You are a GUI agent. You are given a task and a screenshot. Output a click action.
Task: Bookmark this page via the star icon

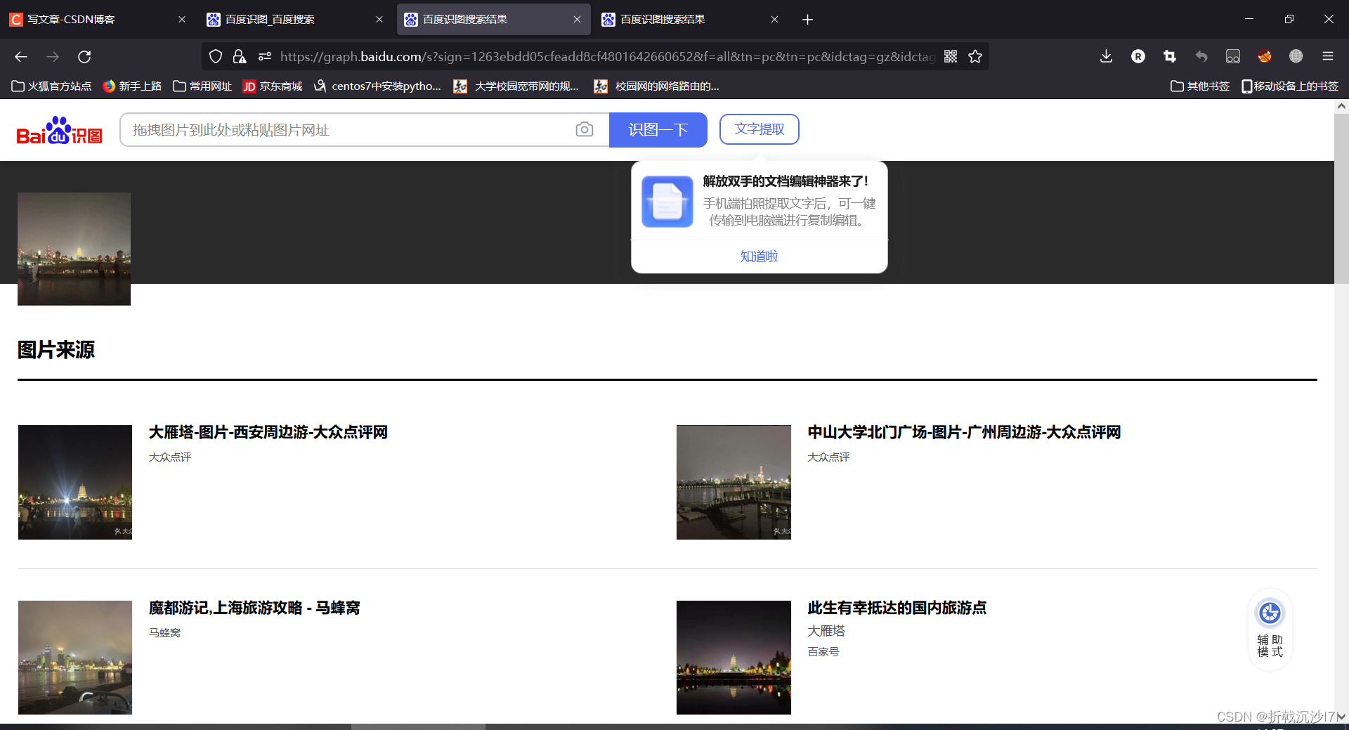(x=975, y=56)
